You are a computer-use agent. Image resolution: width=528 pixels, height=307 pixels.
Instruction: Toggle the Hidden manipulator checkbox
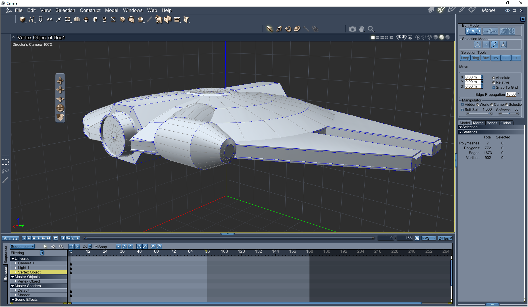point(462,105)
